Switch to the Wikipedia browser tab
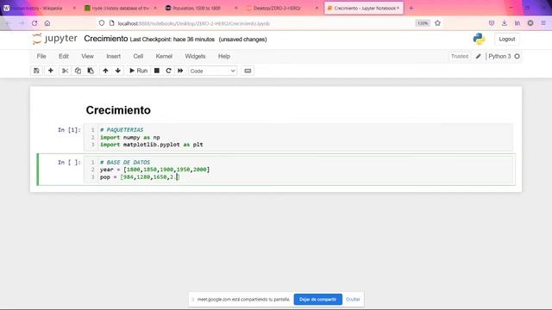552x310 pixels. coord(40,8)
